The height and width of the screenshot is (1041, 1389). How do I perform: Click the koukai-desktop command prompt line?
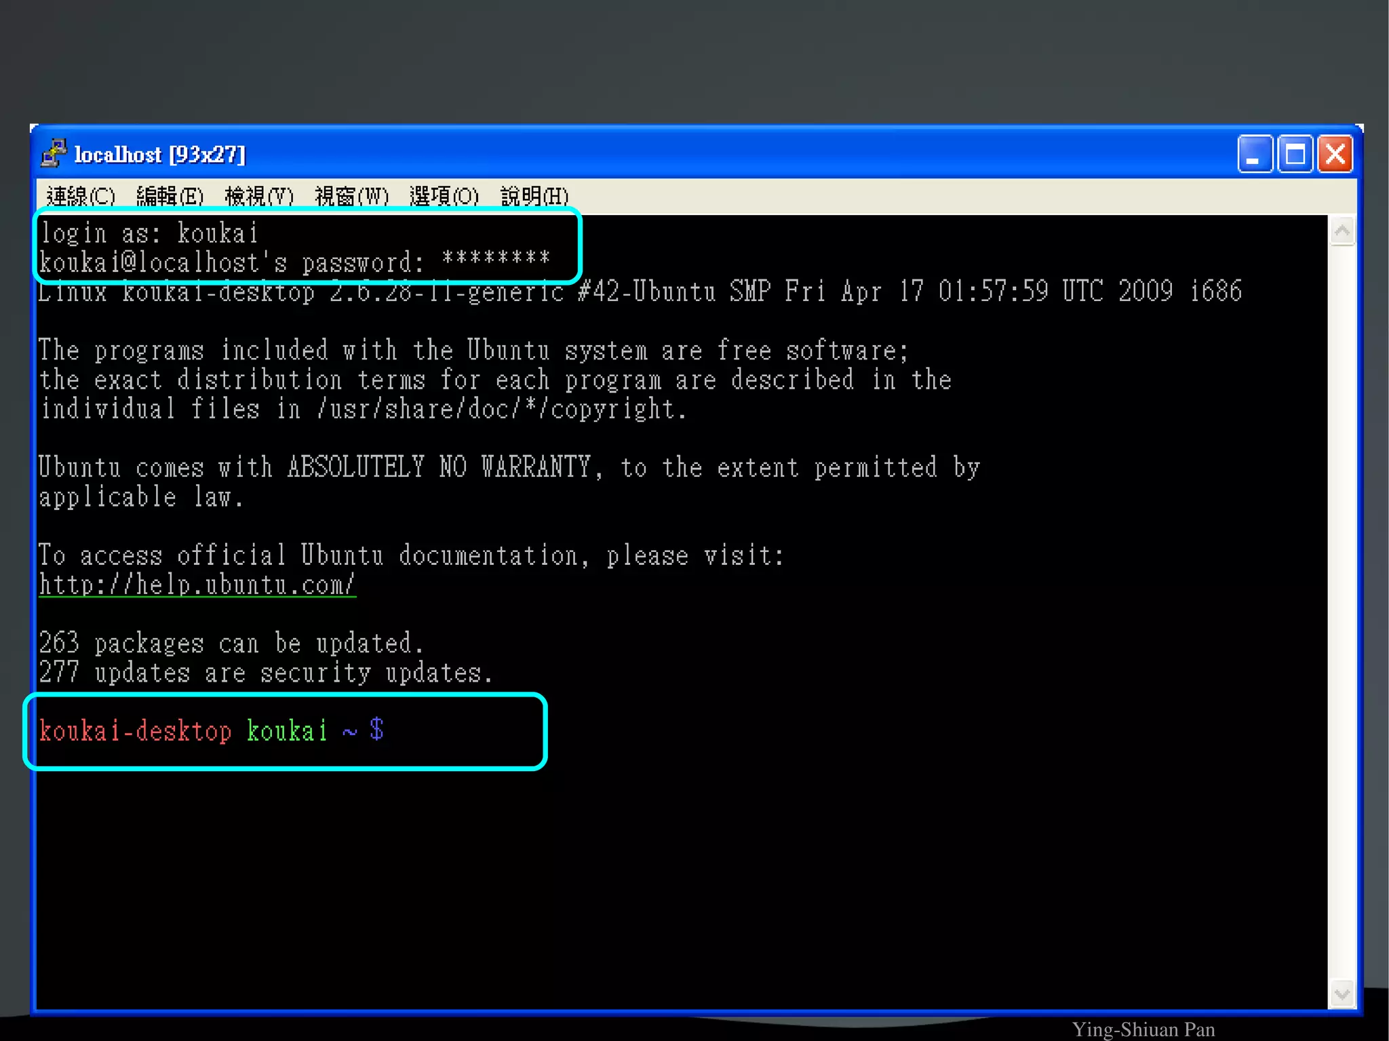click(212, 731)
